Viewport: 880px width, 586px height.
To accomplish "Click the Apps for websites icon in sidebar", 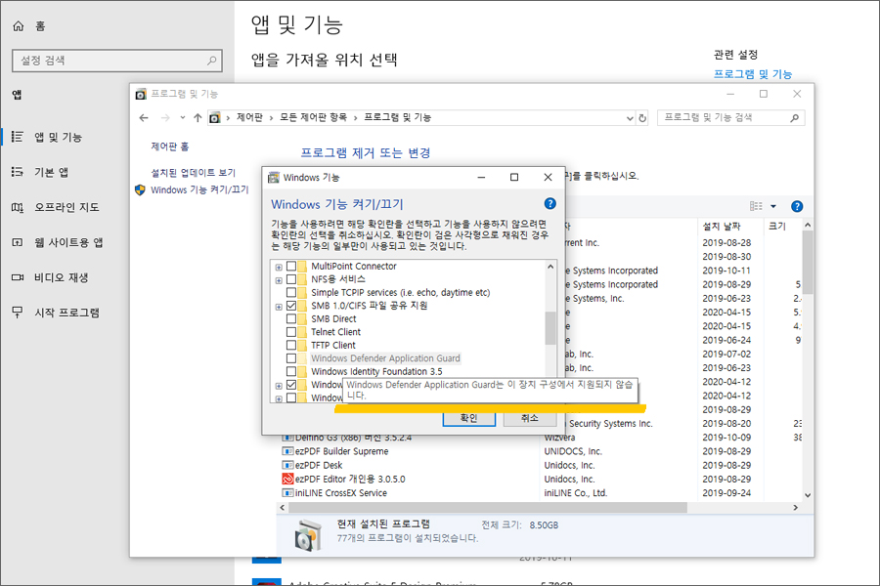I will point(18,242).
